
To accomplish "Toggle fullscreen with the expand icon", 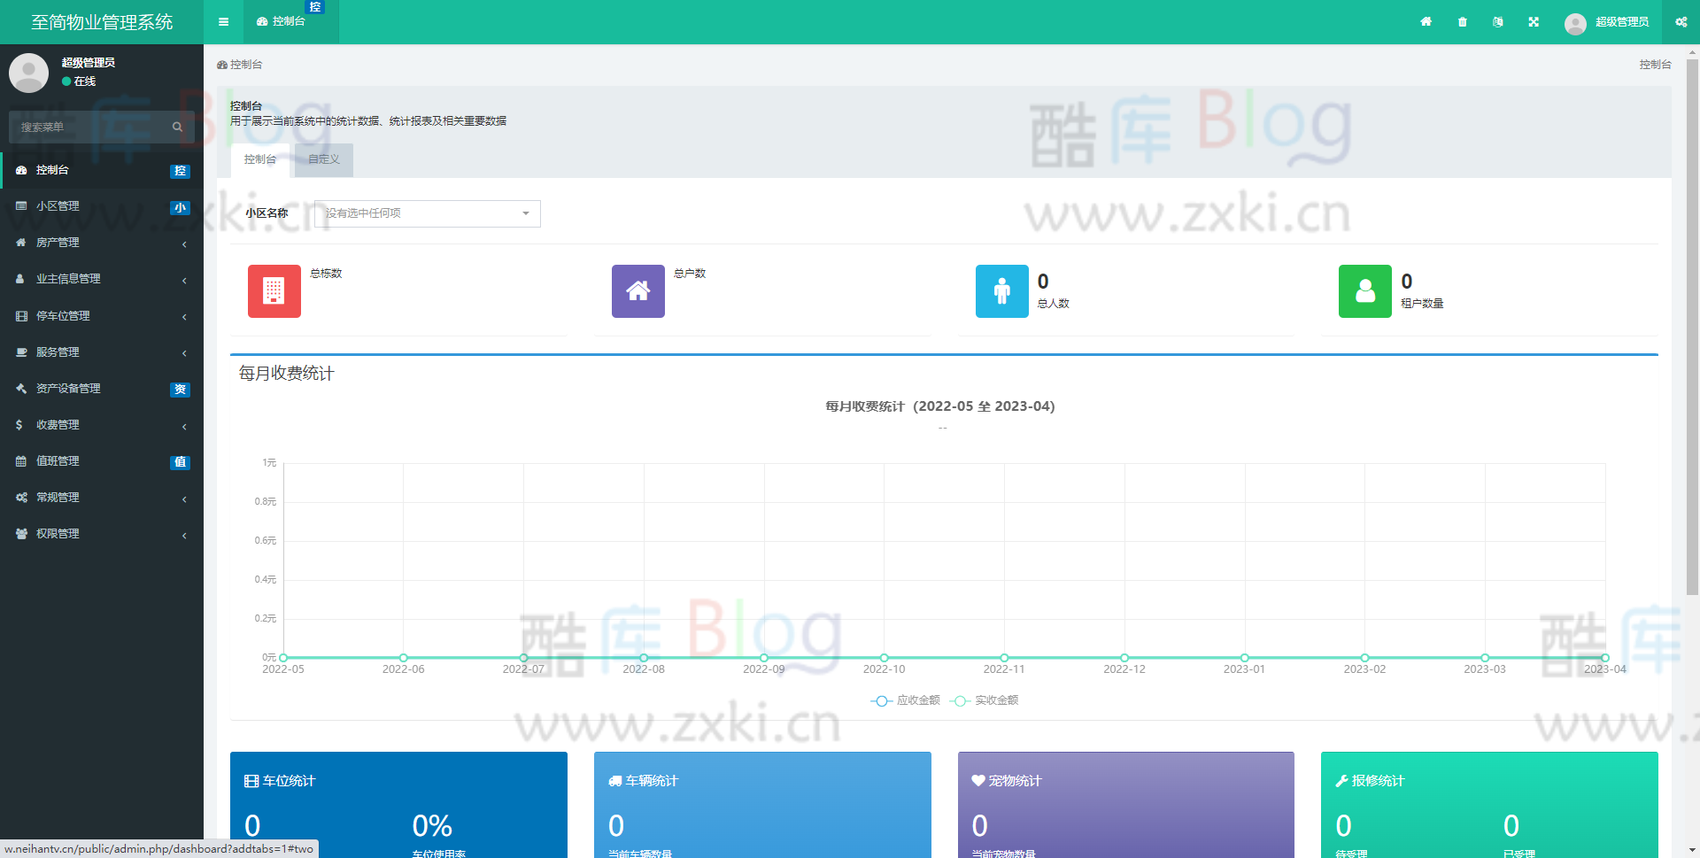I will click(x=1534, y=22).
